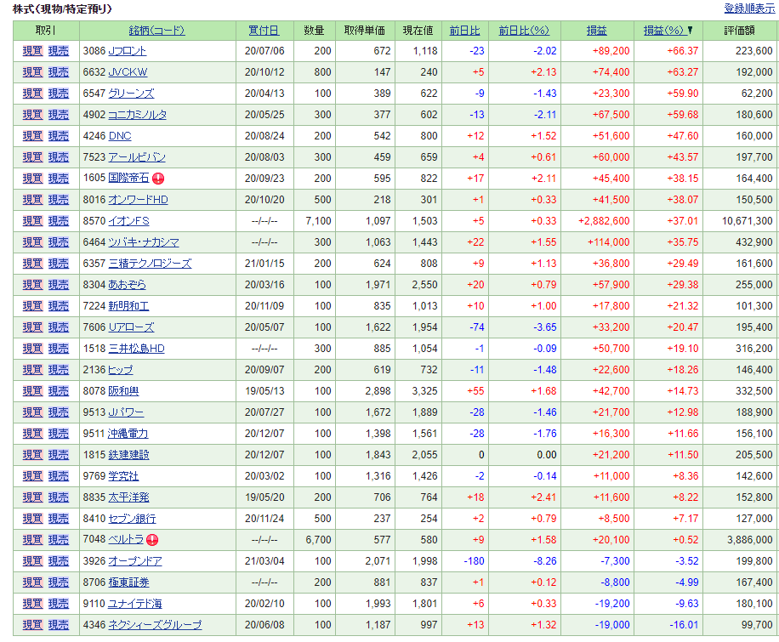Click 現買 for 1815 鉄建建設
Viewport: 779px width, 642px height.
(33, 455)
